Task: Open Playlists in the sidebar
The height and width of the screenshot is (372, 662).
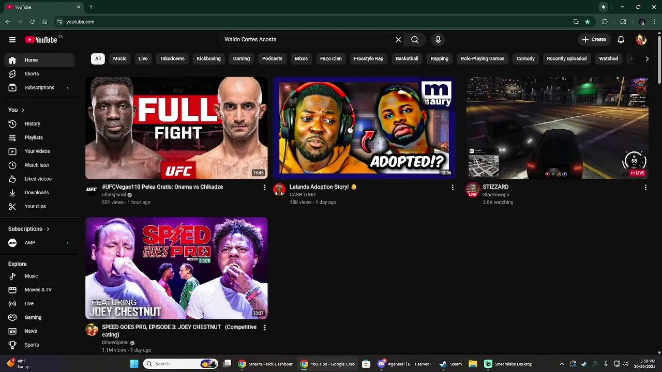Action: (x=39, y=137)
